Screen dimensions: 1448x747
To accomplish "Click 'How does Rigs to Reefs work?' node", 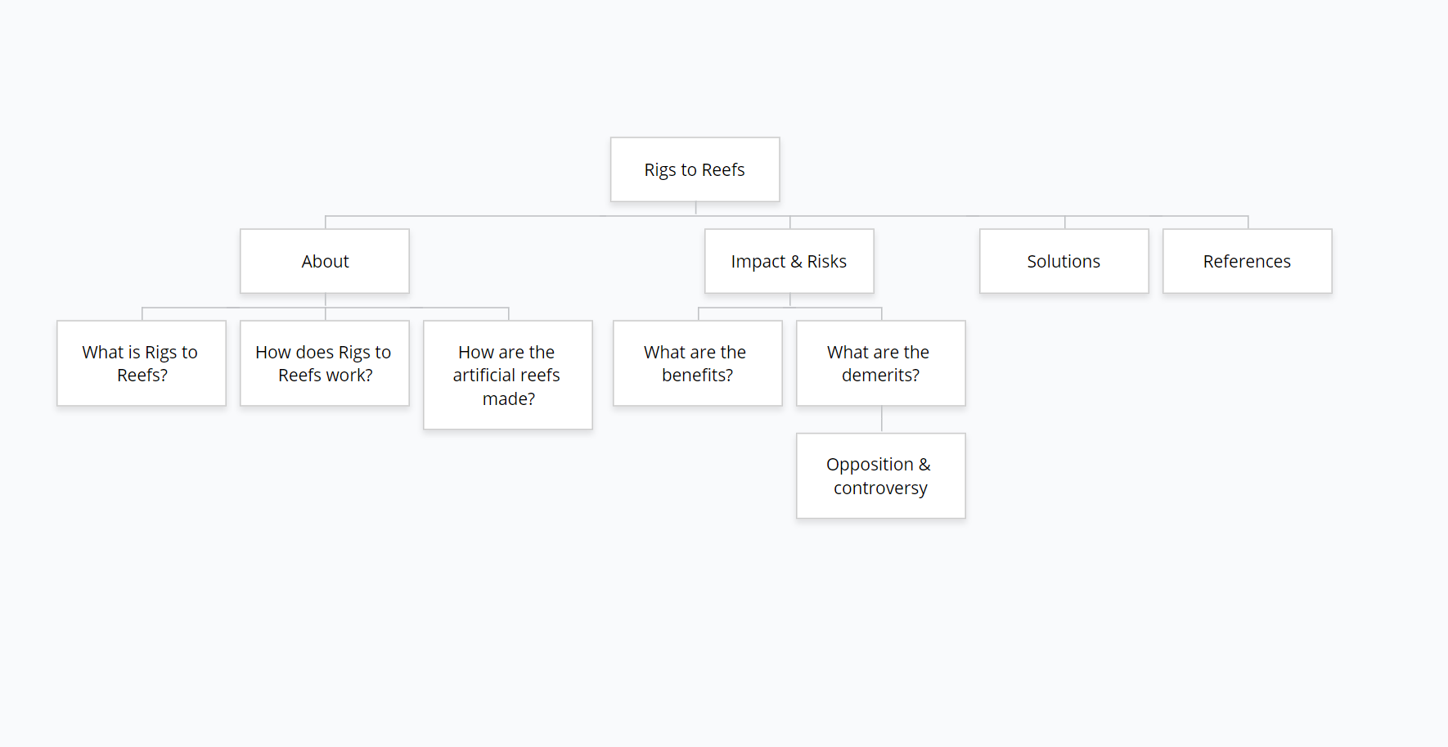I will pos(325,363).
